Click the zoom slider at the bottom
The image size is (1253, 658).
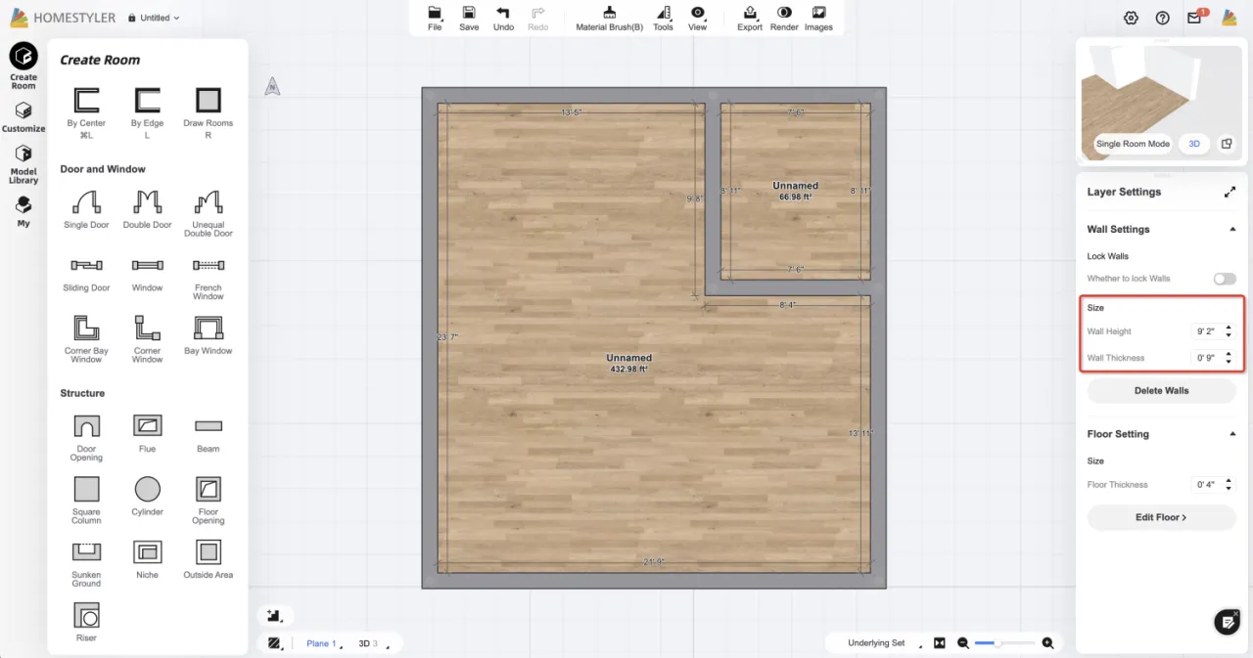tap(1005, 643)
